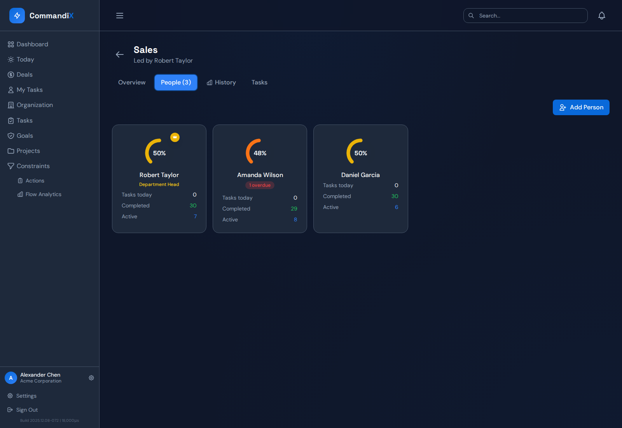Click the My Tasks person icon

pyautogui.click(x=11, y=90)
